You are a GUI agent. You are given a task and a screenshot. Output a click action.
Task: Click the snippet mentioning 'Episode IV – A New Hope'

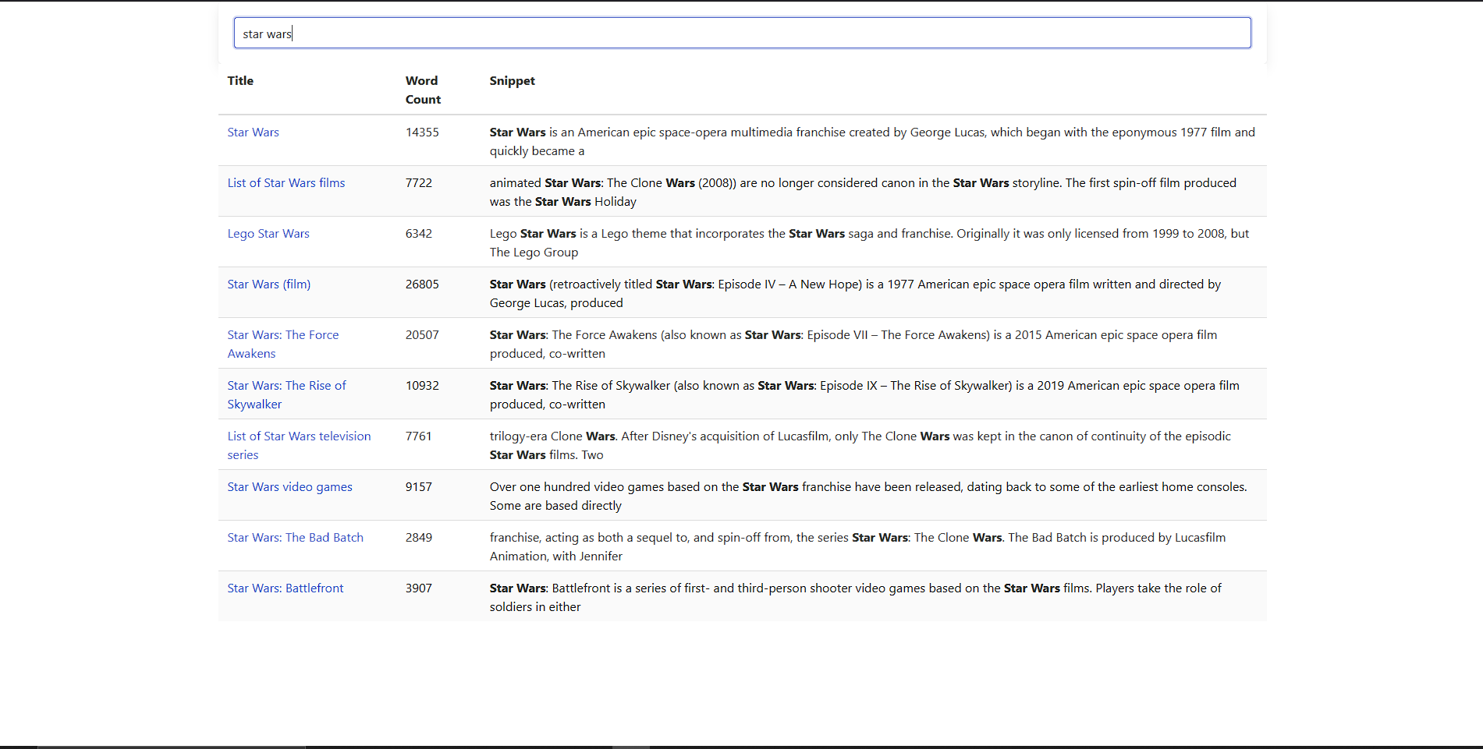855,294
